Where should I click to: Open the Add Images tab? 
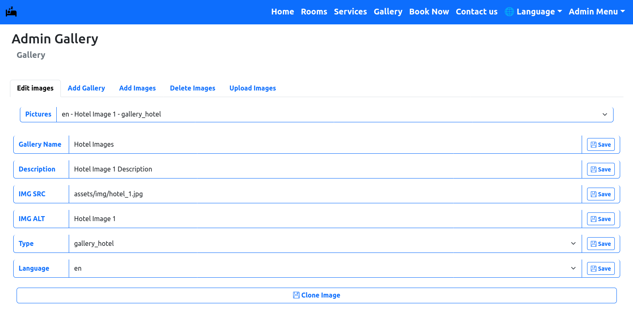tap(137, 88)
